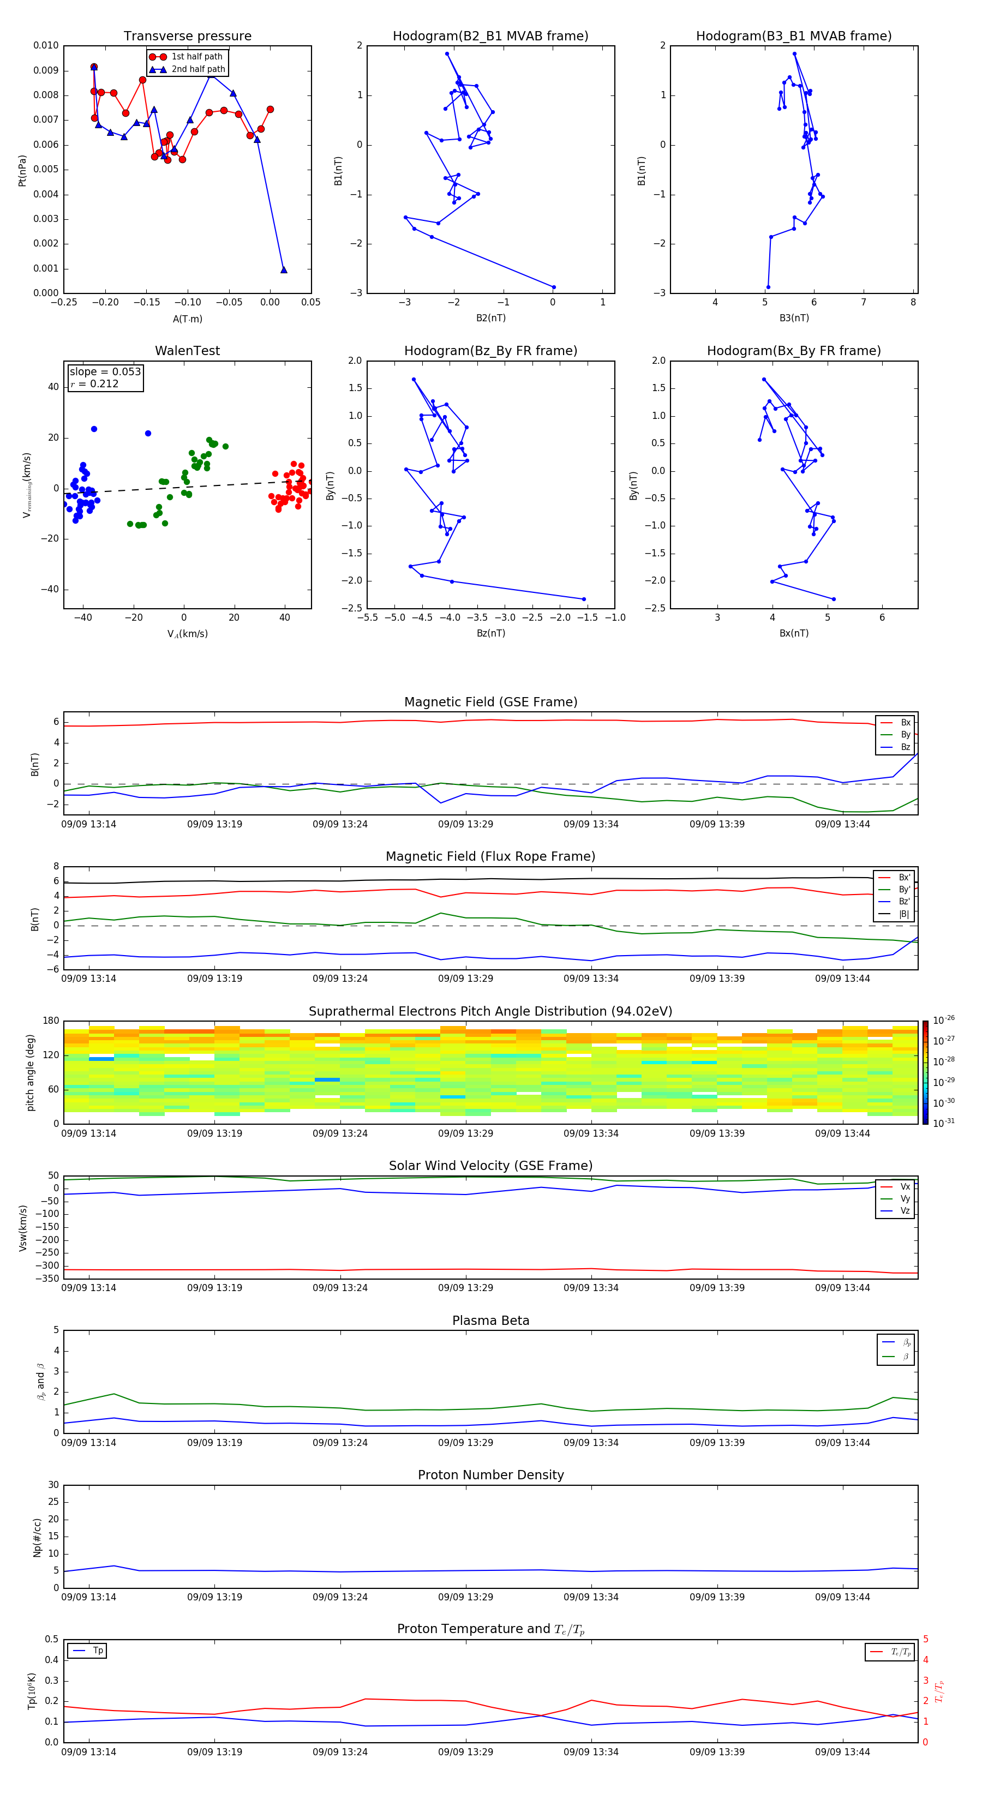Click the "Bz(nT)" x-axis label
This screenshot has width=982, height=1800.
pyautogui.click(x=490, y=633)
